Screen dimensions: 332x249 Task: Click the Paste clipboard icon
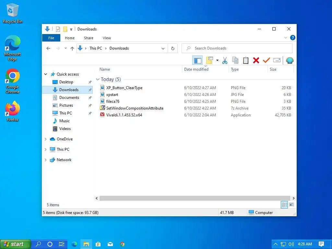[246, 60]
